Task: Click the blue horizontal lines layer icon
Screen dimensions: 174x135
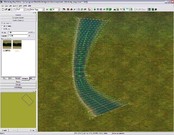Action: coord(127,9)
